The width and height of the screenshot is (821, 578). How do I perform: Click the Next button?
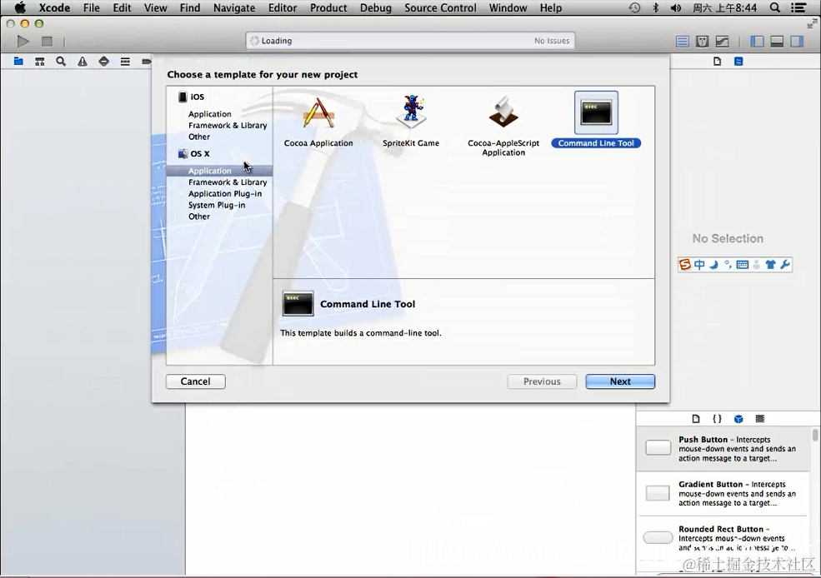620,381
